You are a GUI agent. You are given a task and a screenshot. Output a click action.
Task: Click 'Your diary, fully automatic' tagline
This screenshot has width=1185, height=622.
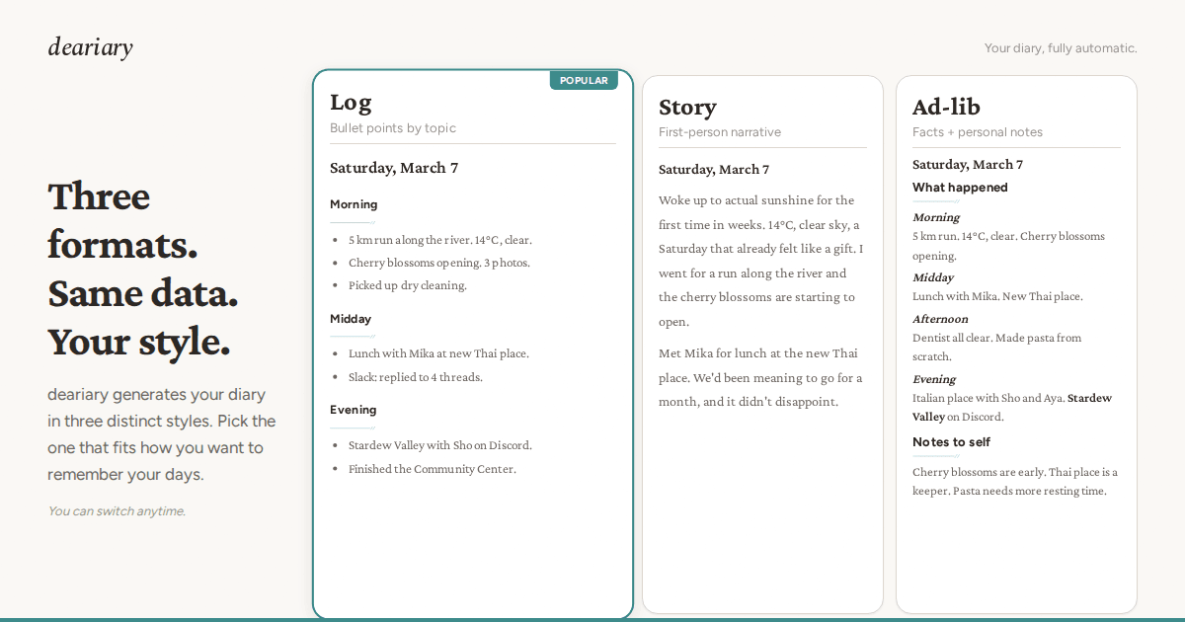point(1060,47)
